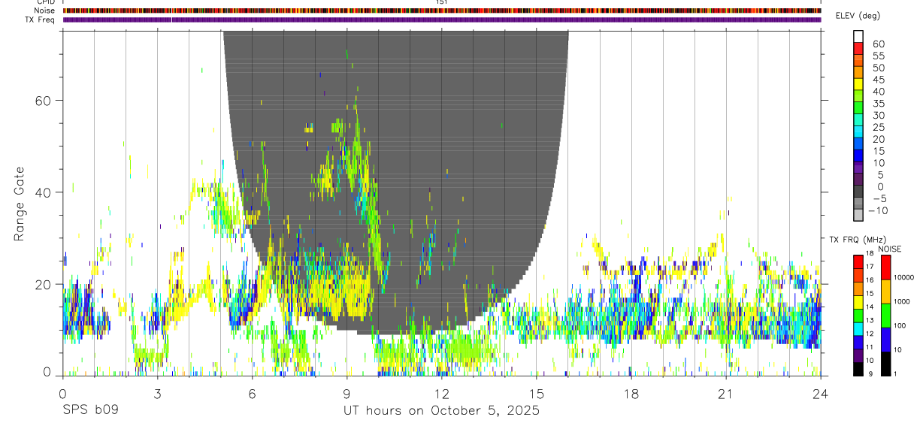Select the cyan 12–13 MHz TX FRQ swatch
Viewport: 923px width, 426px height.
(858, 329)
